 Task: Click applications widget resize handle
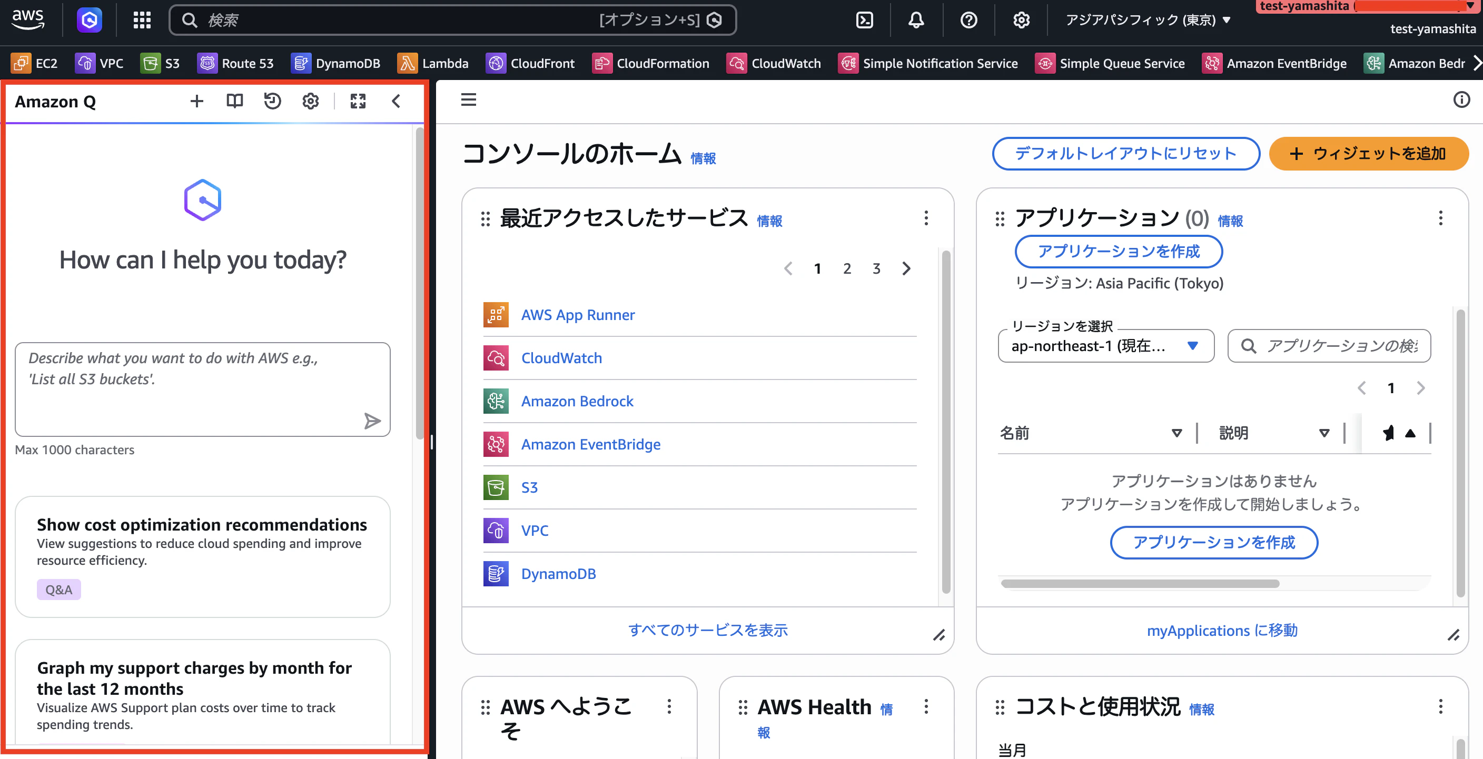point(1453,635)
